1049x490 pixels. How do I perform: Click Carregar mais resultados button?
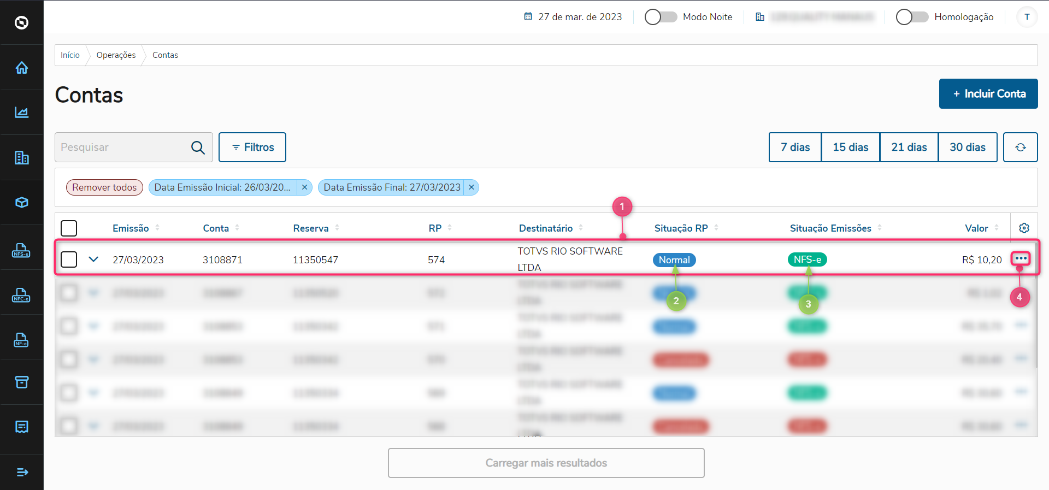click(x=546, y=463)
